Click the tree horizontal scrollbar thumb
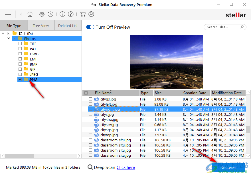 point(19,156)
